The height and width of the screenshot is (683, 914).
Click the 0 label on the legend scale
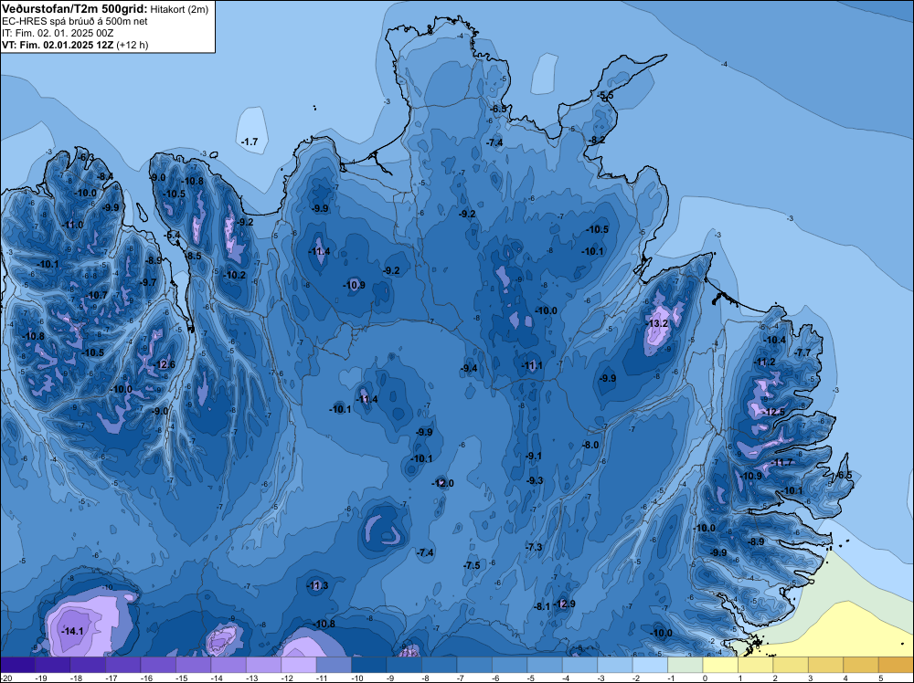(706, 678)
